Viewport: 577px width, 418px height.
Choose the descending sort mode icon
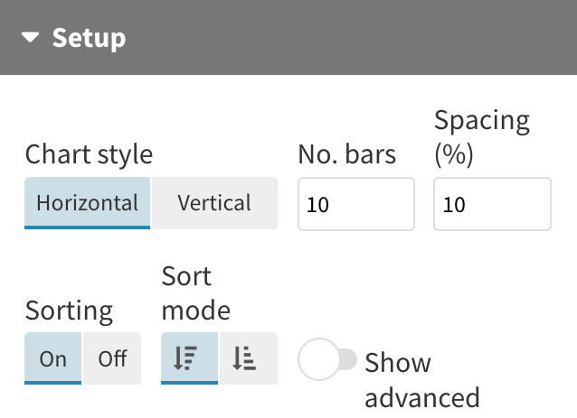click(189, 358)
